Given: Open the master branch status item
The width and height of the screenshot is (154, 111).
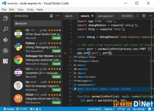Looking at the screenshot, I should point(9,109).
